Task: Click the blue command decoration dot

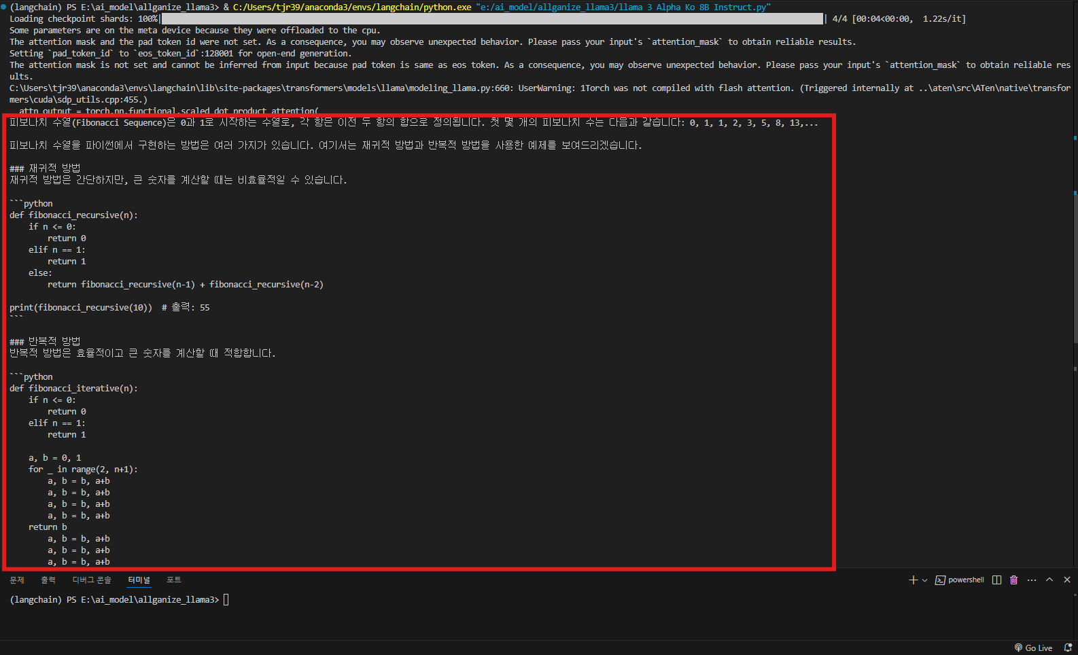Action: (x=3, y=7)
